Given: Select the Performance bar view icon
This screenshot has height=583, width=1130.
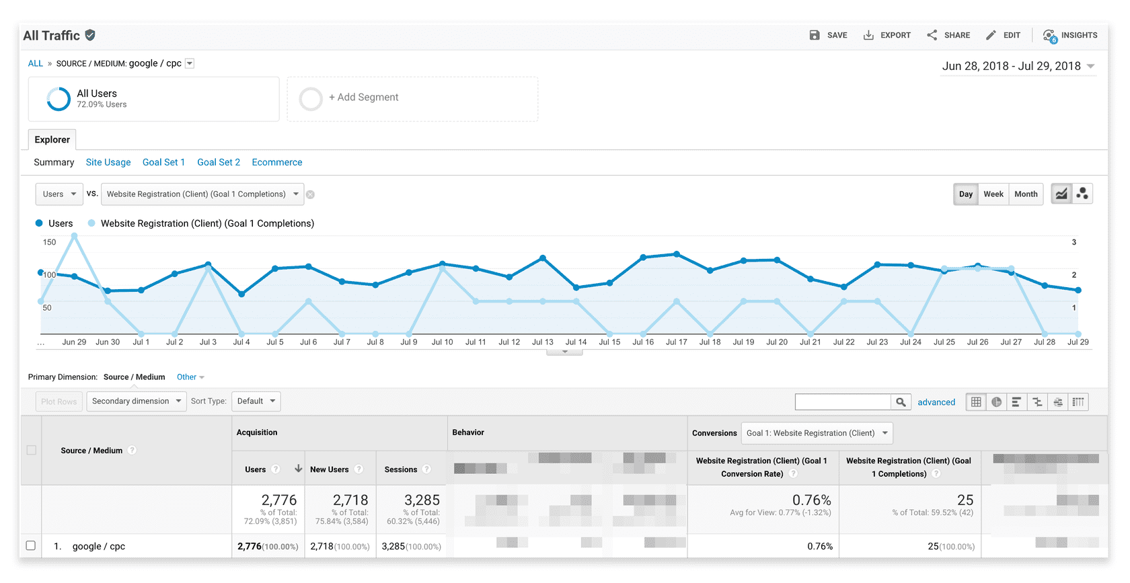Looking at the screenshot, I should [x=1017, y=402].
